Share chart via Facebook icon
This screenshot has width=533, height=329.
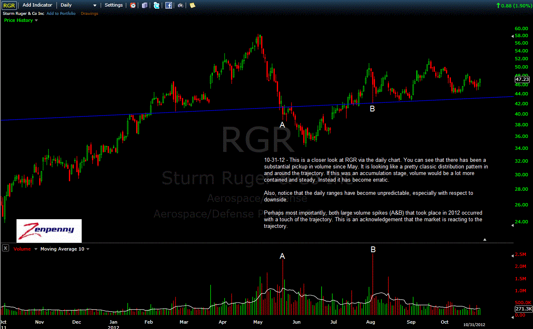pos(169,5)
